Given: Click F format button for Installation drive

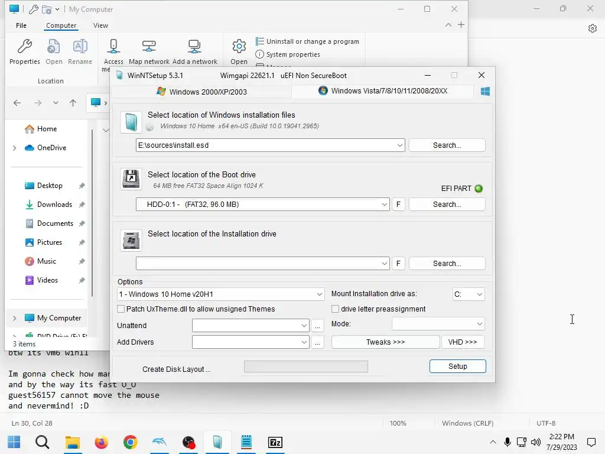Looking at the screenshot, I should tap(398, 263).
